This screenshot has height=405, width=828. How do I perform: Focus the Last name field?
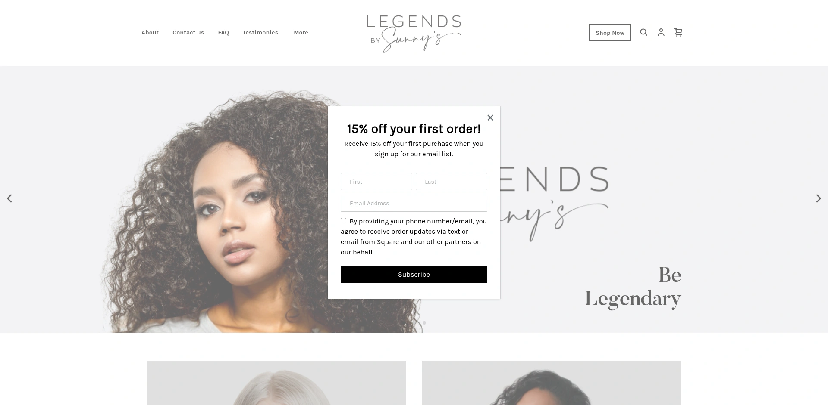(452, 182)
